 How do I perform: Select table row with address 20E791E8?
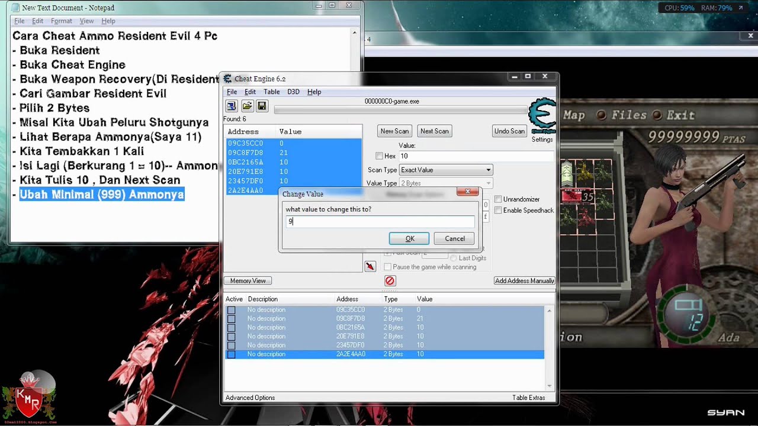point(384,337)
